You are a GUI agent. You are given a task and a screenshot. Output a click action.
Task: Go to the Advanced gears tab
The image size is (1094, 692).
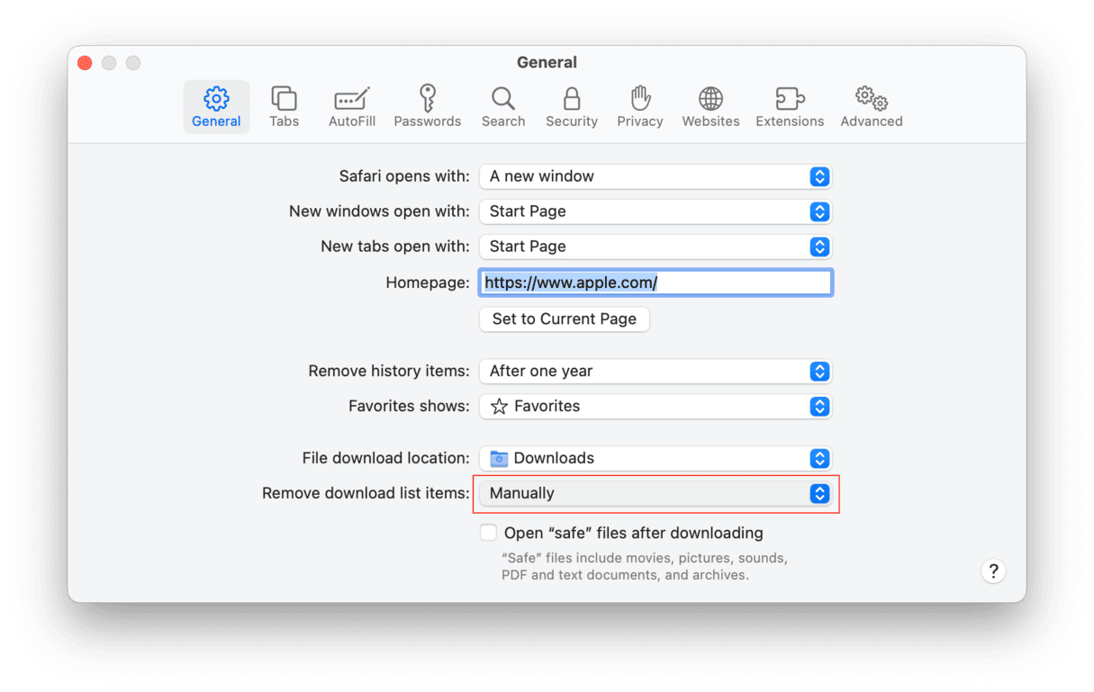[872, 107]
